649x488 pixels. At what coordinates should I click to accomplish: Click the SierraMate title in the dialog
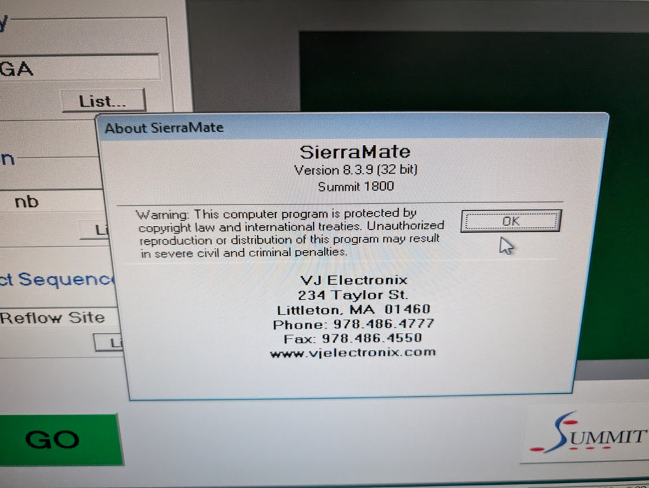coord(355,152)
